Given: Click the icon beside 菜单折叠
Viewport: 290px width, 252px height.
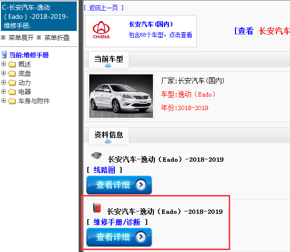Looking at the screenshot, I should point(39,38).
